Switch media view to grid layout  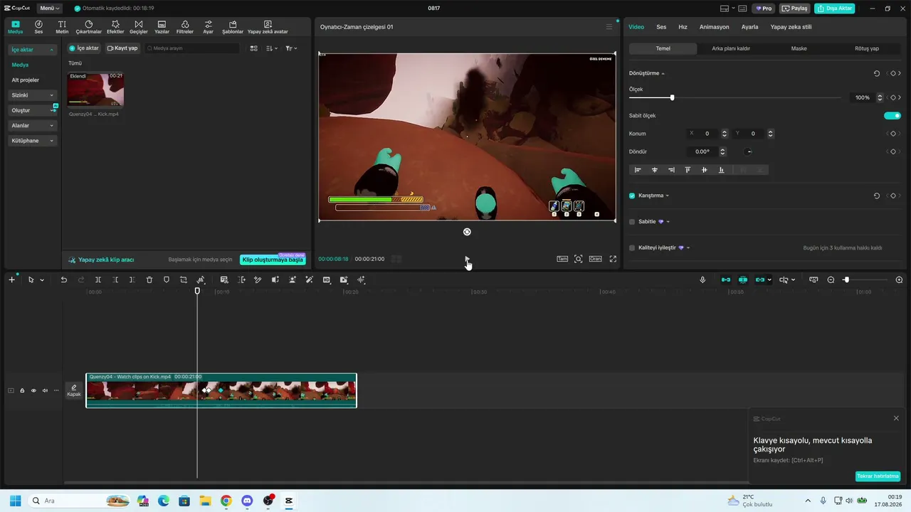(x=254, y=48)
